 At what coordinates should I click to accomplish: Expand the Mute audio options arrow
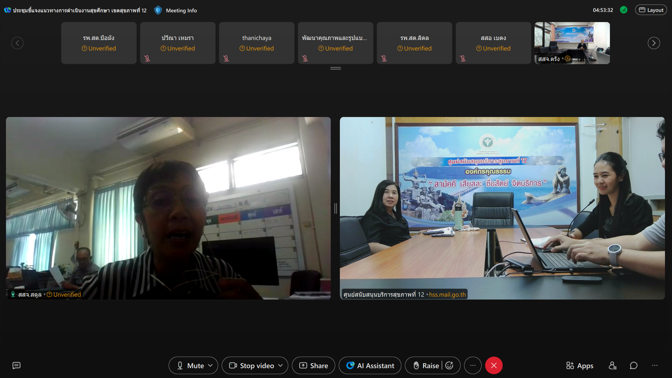(x=210, y=365)
